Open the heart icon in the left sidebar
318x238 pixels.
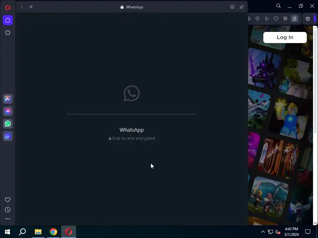[8, 200]
